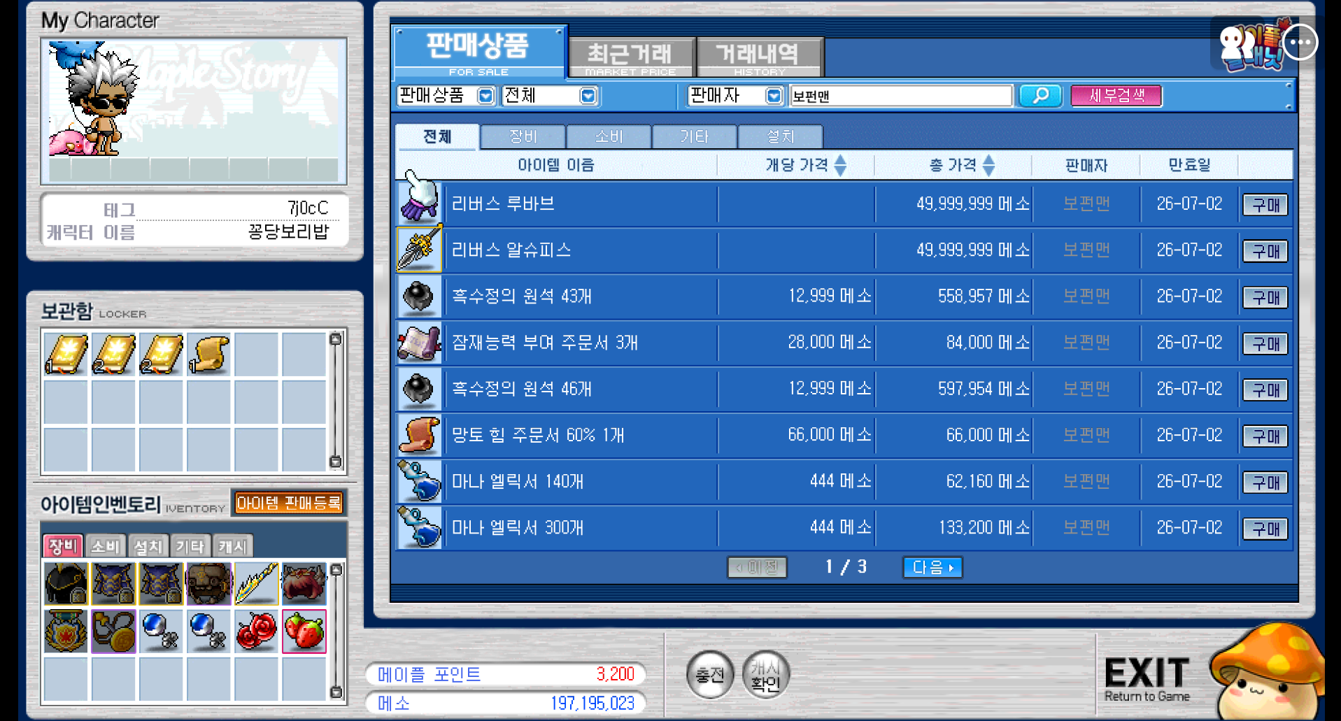
Task: Select the black helmet in inventory
Action: pyautogui.click(x=66, y=583)
